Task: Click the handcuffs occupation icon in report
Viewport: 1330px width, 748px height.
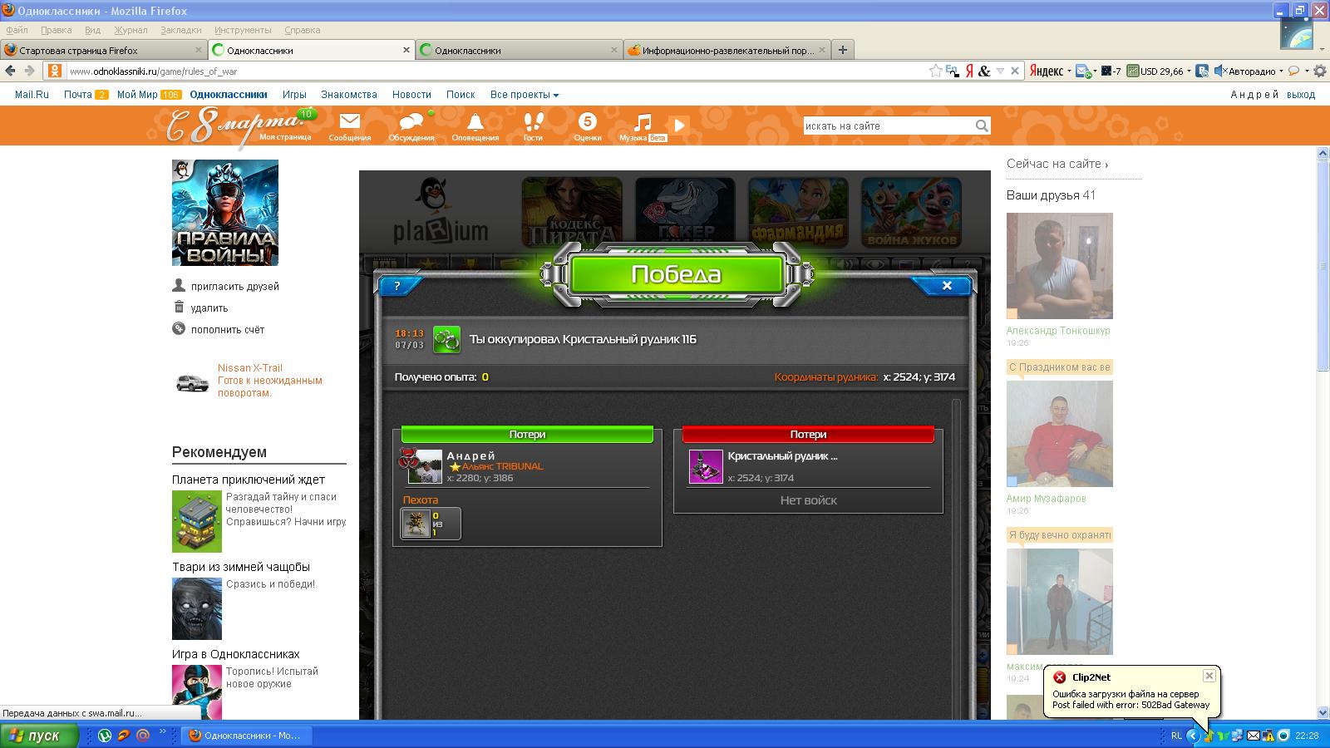Action: click(446, 339)
